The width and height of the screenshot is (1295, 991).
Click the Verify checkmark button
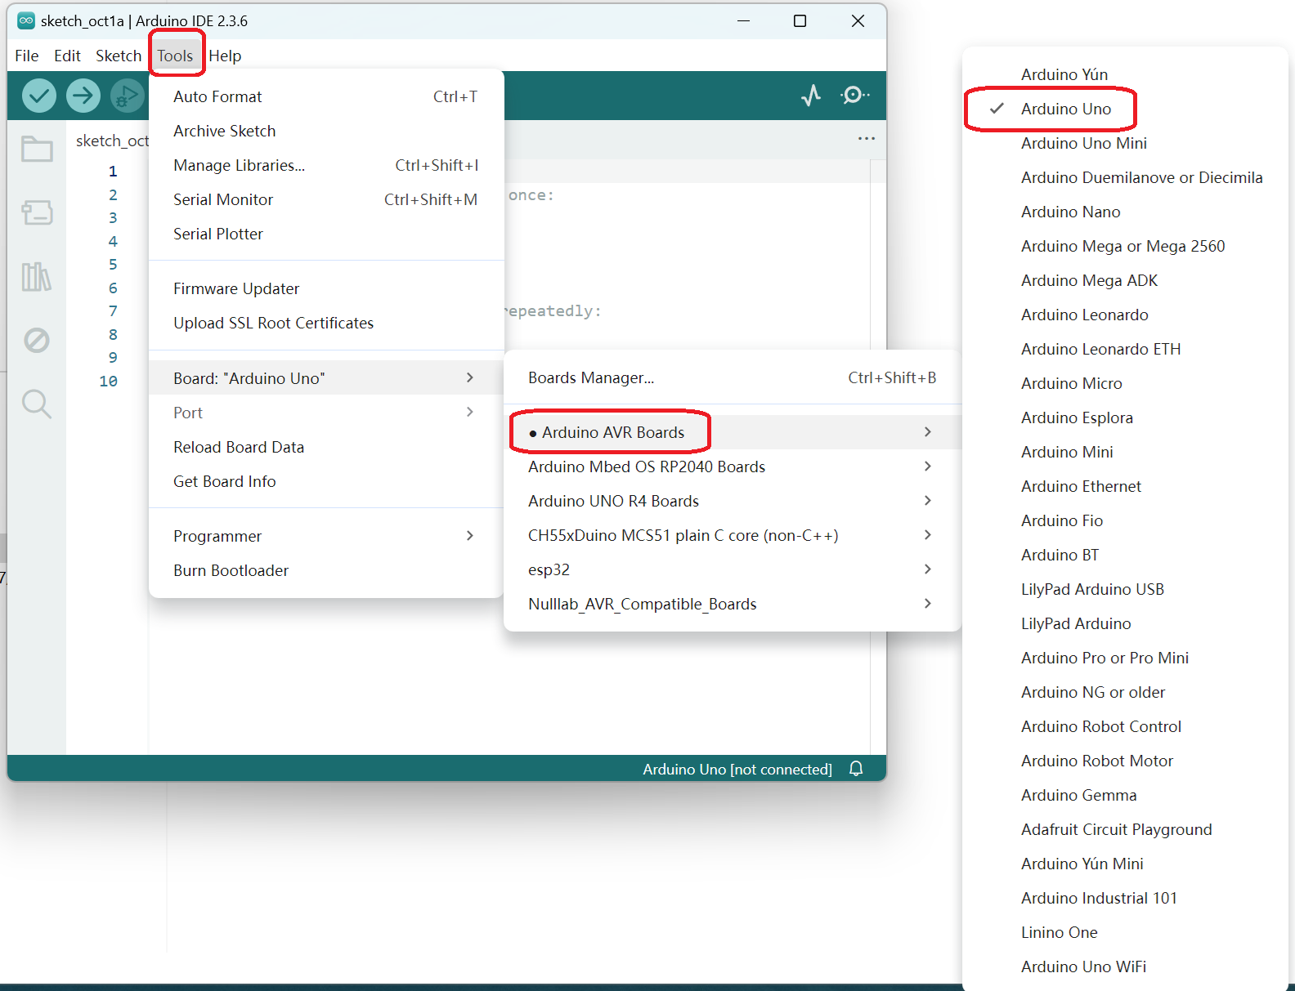(x=38, y=96)
